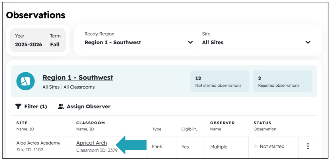
Task: Open the Apricot Arch classroom link
Action: (92, 143)
